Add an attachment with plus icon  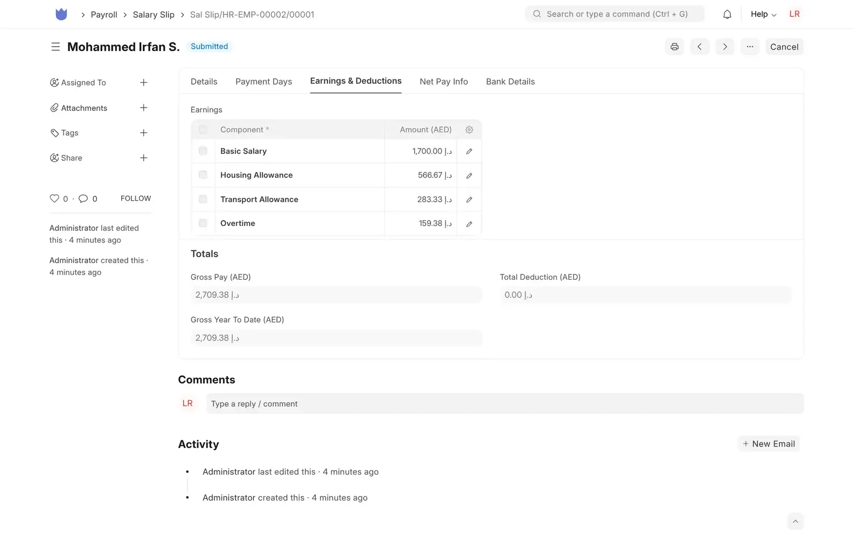pyautogui.click(x=144, y=108)
